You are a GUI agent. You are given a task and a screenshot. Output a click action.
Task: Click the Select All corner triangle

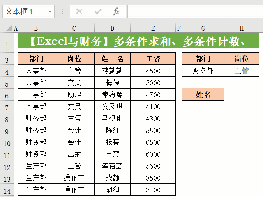click(x=9, y=28)
